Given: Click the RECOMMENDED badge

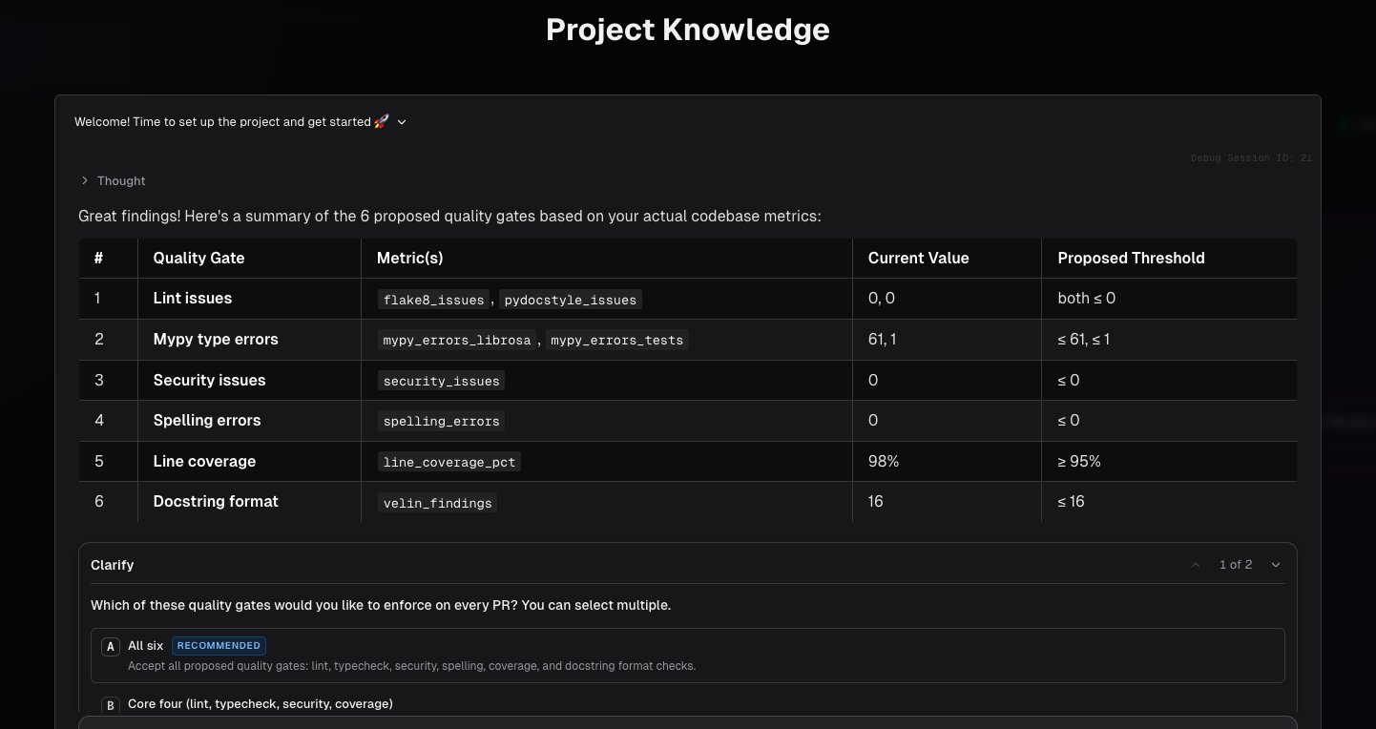Looking at the screenshot, I should [219, 646].
